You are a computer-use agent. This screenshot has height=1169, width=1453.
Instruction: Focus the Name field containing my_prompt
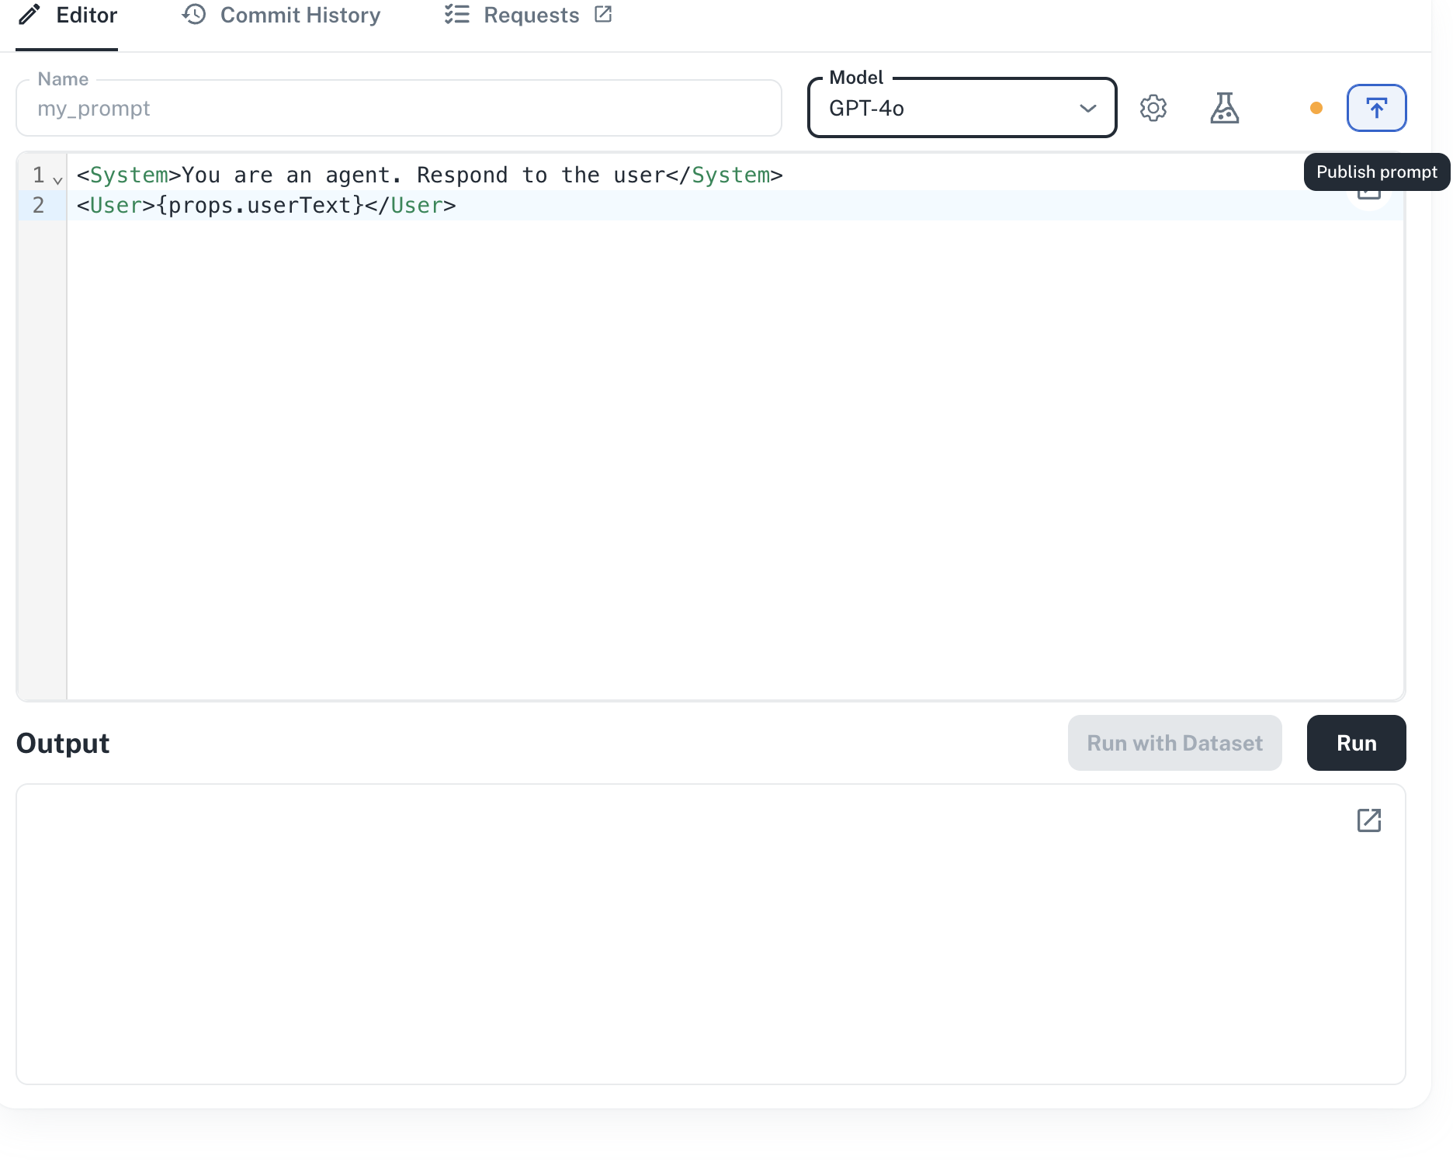[x=399, y=108]
